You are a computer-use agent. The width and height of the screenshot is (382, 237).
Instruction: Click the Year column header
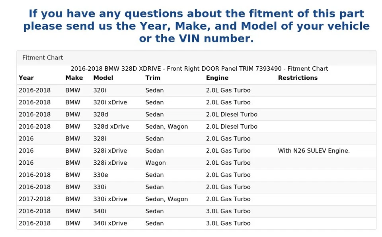click(26, 78)
